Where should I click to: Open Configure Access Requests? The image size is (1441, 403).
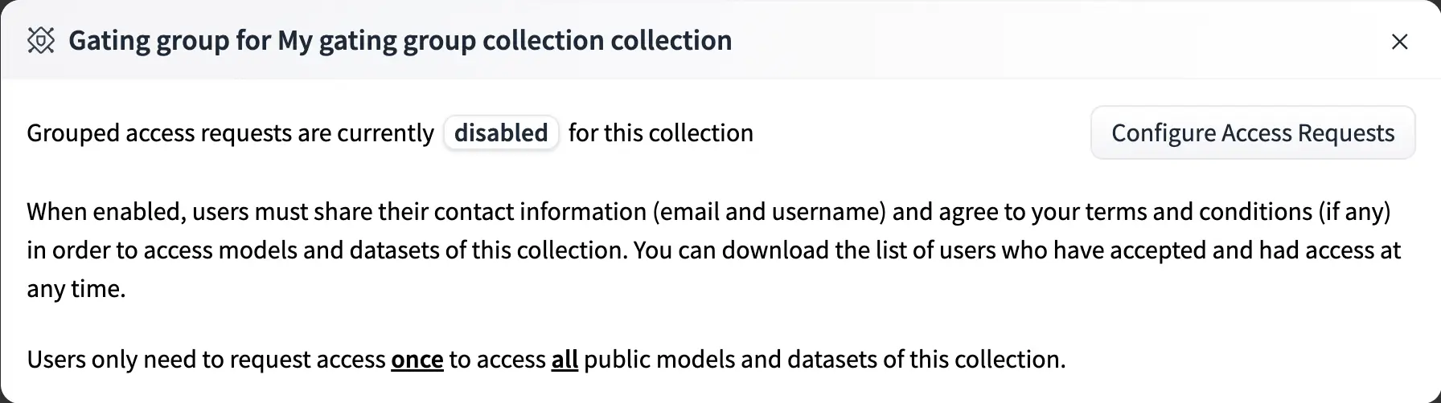1252,132
